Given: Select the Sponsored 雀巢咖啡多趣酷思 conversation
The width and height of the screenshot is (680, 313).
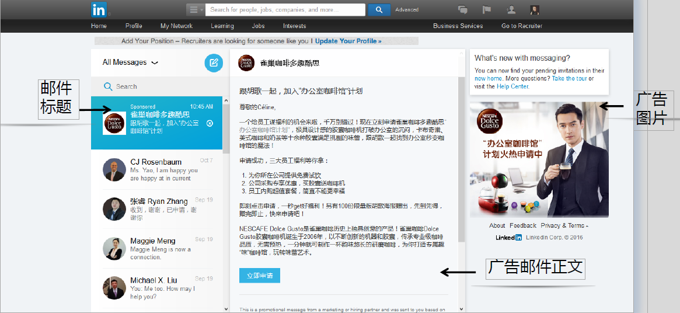Looking at the screenshot, I should [x=156, y=123].
